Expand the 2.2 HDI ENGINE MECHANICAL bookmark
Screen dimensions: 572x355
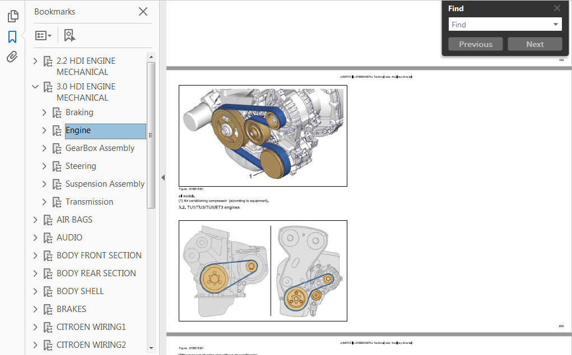click(x=35, y=61)
